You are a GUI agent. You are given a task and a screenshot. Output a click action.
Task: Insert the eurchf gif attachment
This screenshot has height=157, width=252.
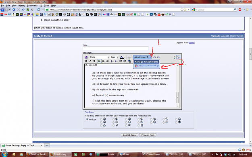[x=147, y=66]
